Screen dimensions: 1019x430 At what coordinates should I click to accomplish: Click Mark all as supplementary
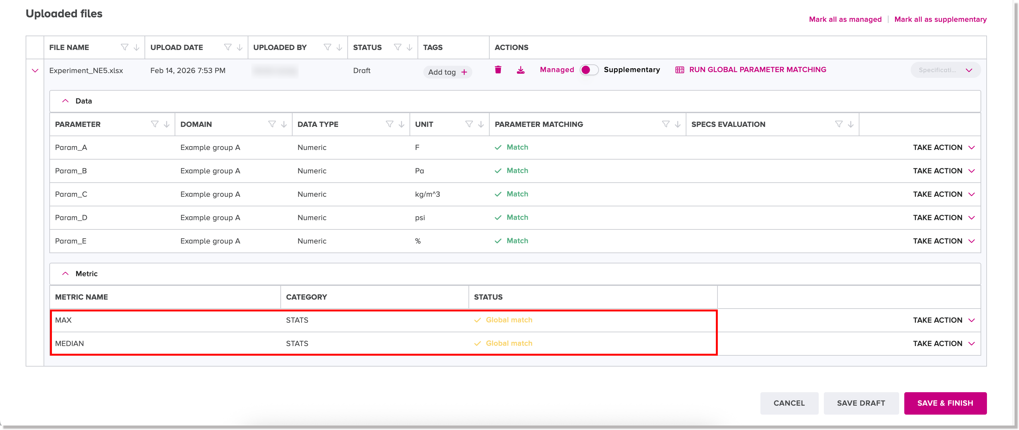pos(940,19)
